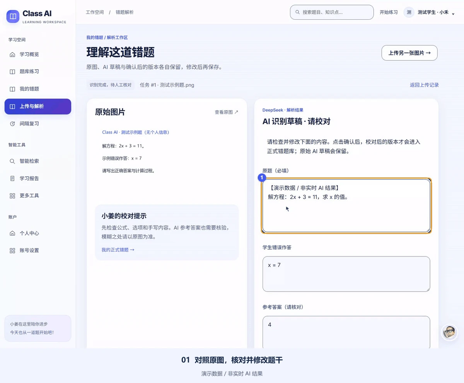Follow 我的正式错题 link

click(118, 250)
